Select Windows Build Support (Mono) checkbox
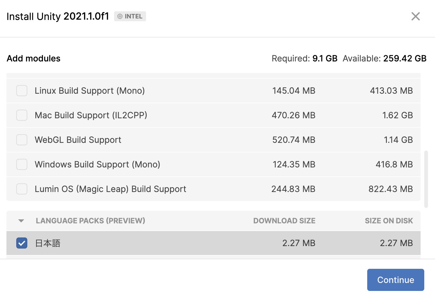This screenshot has width=435, height=298. coord(22,164)
